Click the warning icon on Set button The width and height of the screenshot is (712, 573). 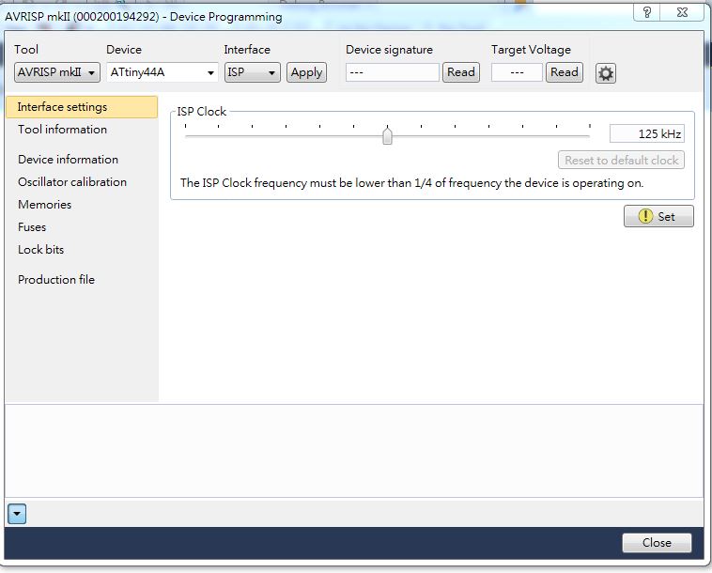point(645,216)
